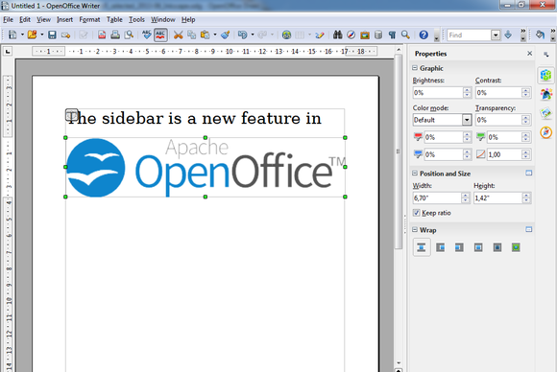Export directly as PDF icon

102,35
